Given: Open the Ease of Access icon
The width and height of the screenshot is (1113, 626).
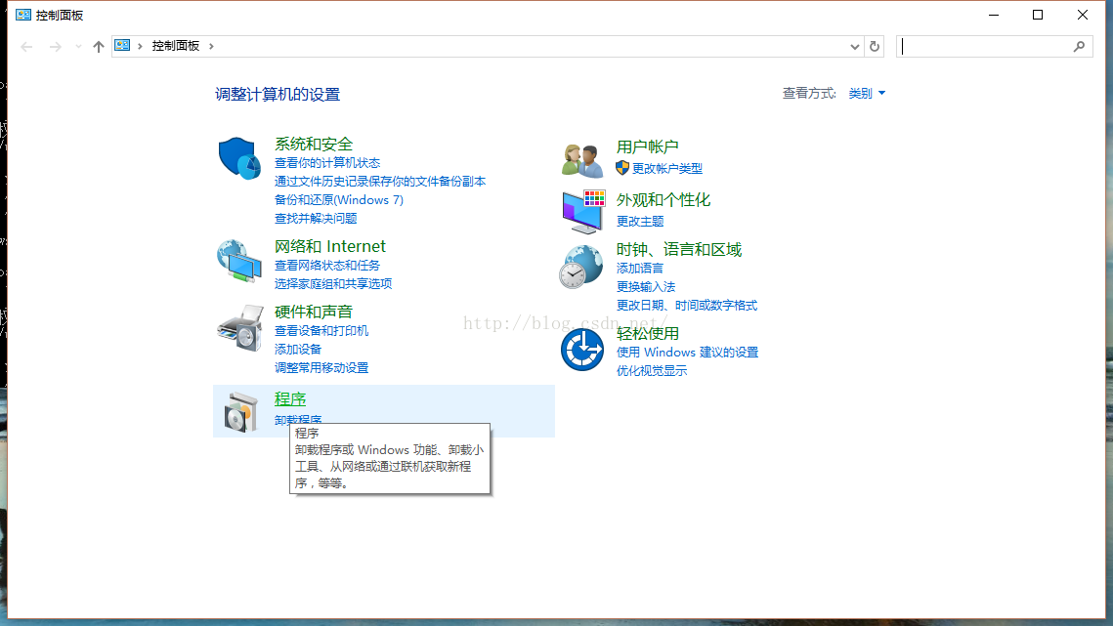Looking at the screenshot, I should (x=582, y=350).
